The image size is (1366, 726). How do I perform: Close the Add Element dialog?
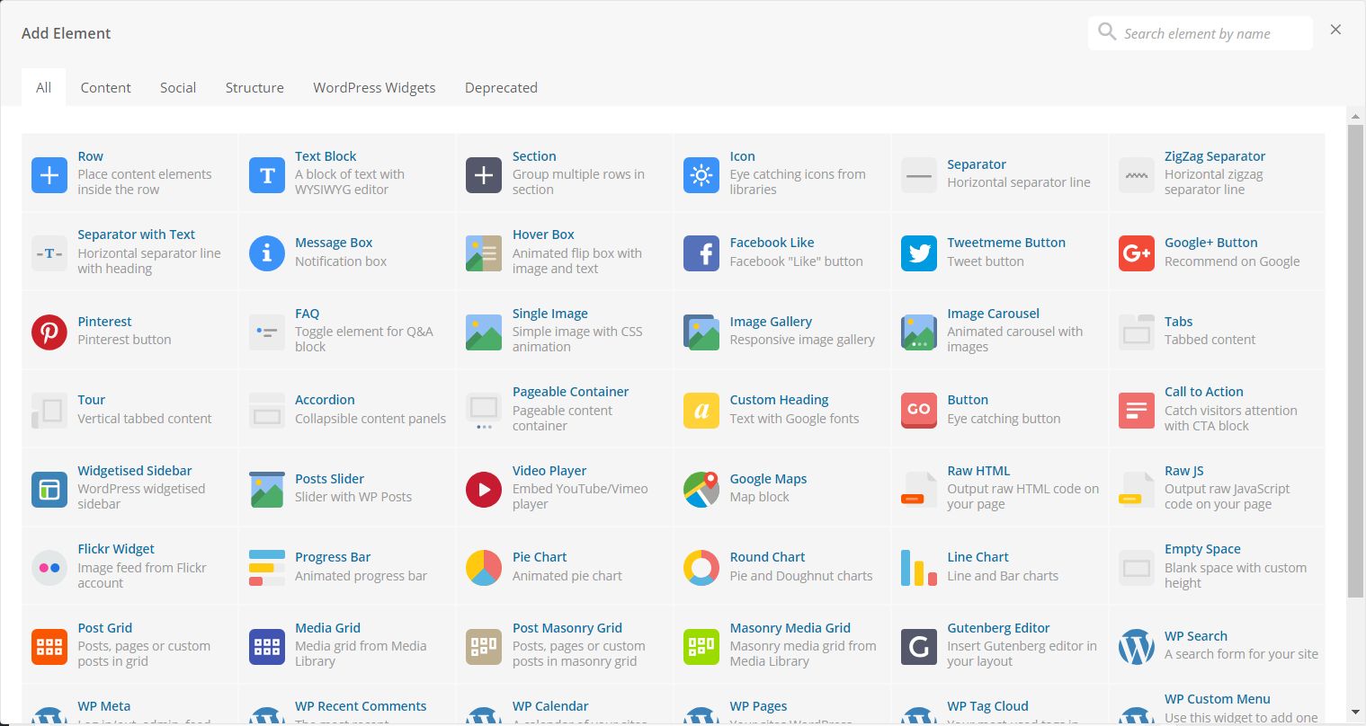coord(1335,30)
